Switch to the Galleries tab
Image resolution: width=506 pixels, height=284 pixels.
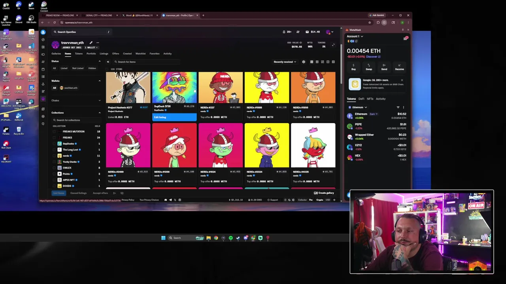56,54
